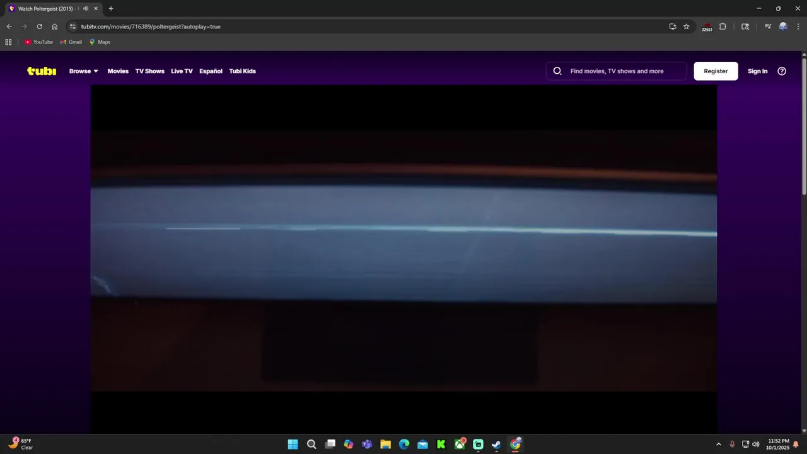
Task: Click the search magnifier icon in Tubi
Action: click(557, 71)
